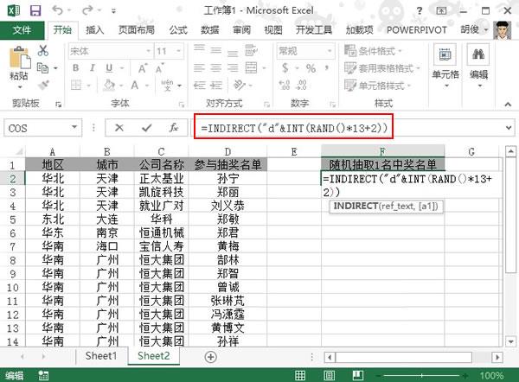The height and width of the screenshot is (382, 519).
Task: Open the 编辑 editing dropdown button
Action: click(x=478, y=66)
